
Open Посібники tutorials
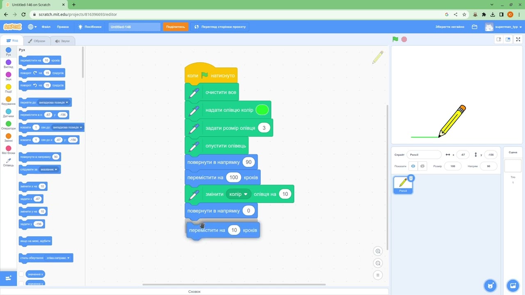(x=89, y=27)
